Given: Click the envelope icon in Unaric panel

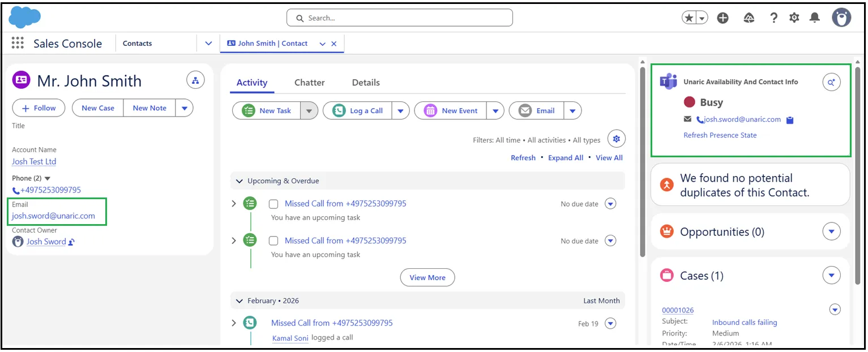Looking at the screenshot, I should tap(687, 119).
